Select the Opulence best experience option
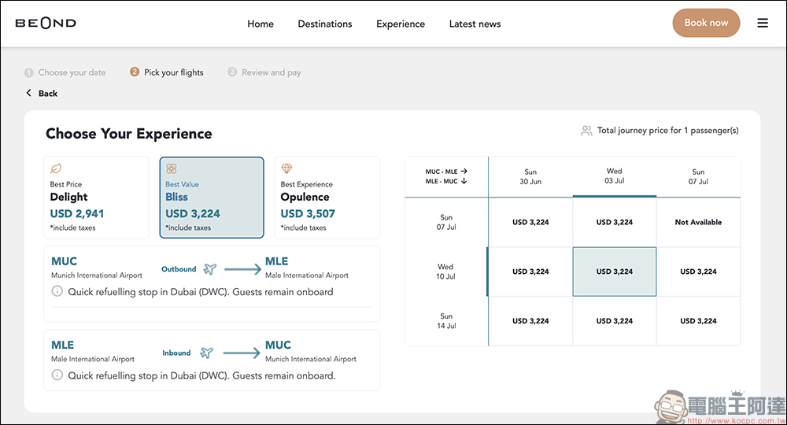787x425 pixels. point(327,198)
